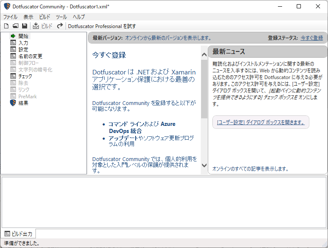The height and width of the screenshot is (248, 328).
Task: Open the ファイル menu
Action: (x=10, y=17)
